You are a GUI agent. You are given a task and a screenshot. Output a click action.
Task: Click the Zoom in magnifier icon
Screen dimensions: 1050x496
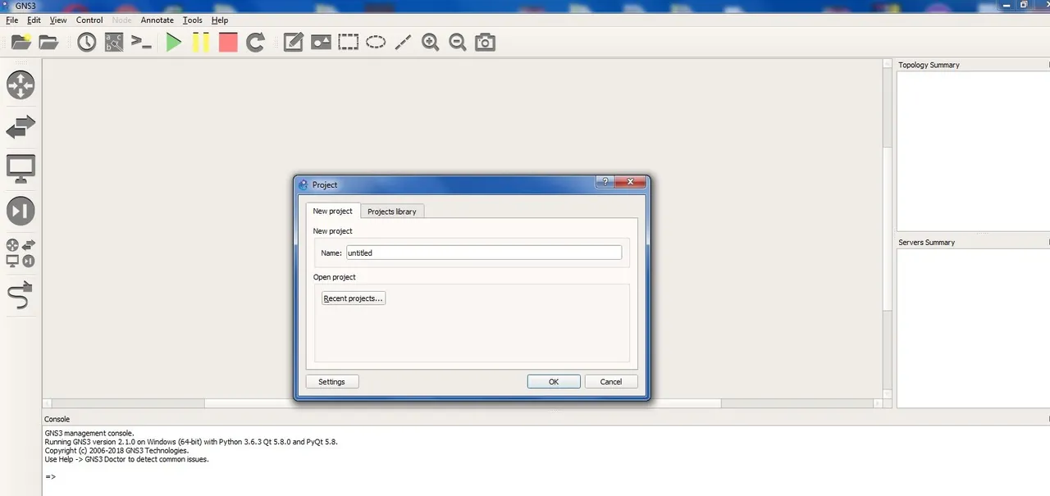(x=431, y=42)
